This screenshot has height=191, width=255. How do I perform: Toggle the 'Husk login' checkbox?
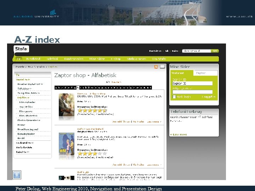pos(174,97)
